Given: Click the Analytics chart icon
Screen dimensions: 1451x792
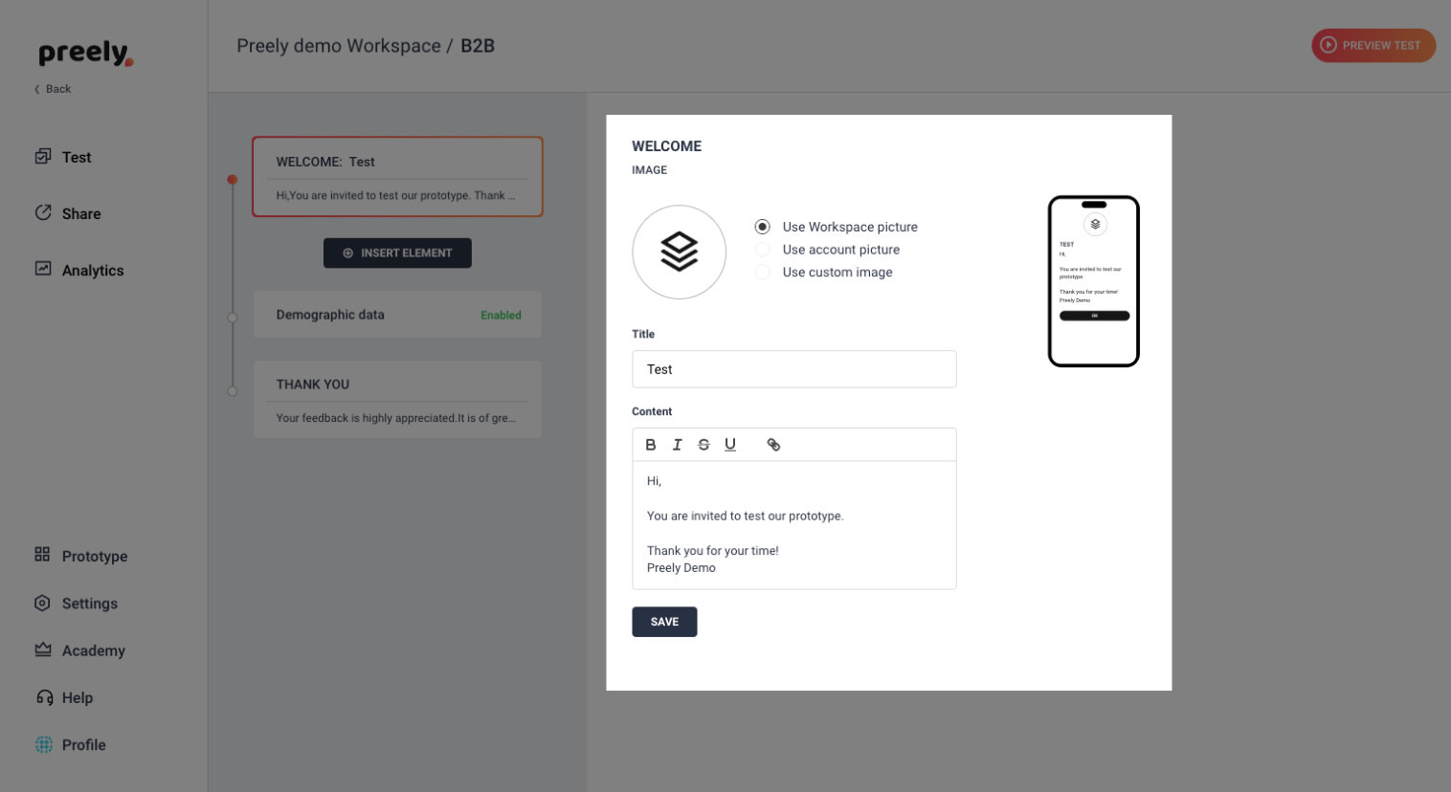Looking at the screenshot, I should tap(43, 269).
